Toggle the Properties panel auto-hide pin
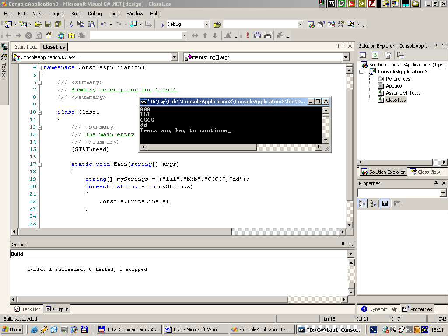 (x=436, y=183)
